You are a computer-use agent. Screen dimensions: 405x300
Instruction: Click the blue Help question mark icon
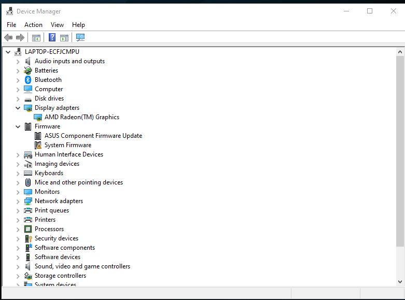coord(52,37)
